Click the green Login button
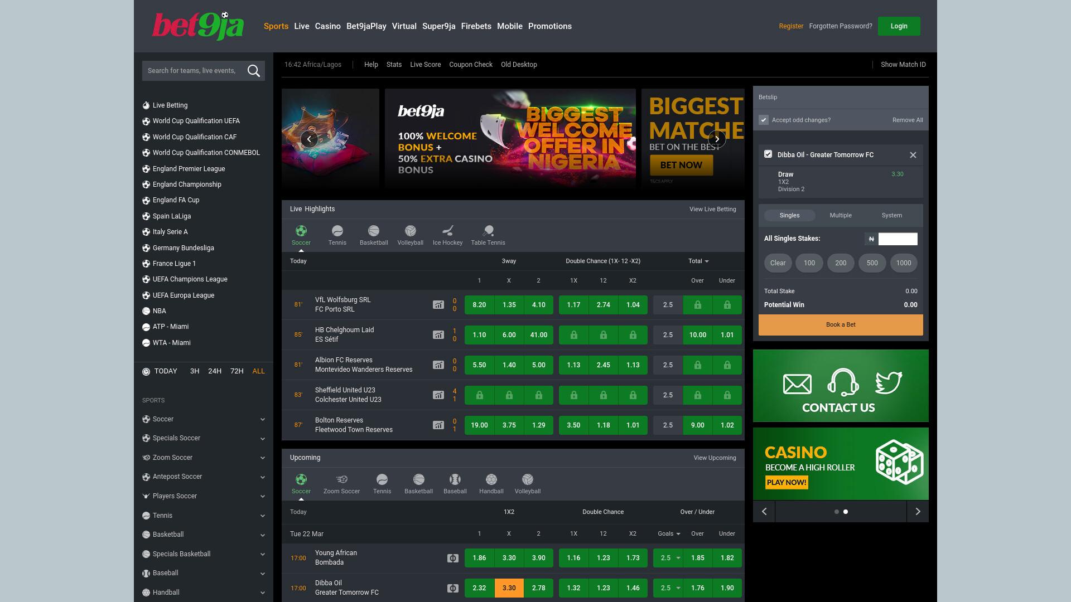This screenshot has height=602, width=1071. (x=899, y=26)
